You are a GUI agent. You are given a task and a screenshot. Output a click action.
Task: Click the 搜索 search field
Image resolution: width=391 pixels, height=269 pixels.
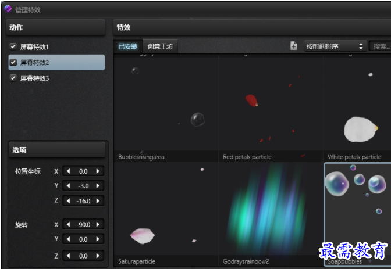[380, 46]
